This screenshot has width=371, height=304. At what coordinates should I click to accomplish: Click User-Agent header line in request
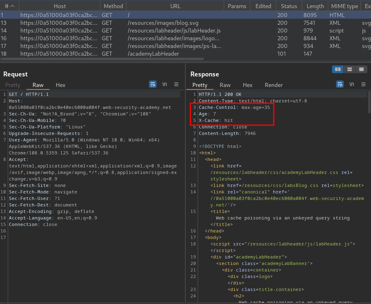[x=84, y=146]
